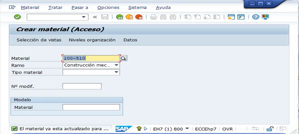Screen dimensions: 299x134
Task: Click the Niveles organización button
Action: [92, 40]
